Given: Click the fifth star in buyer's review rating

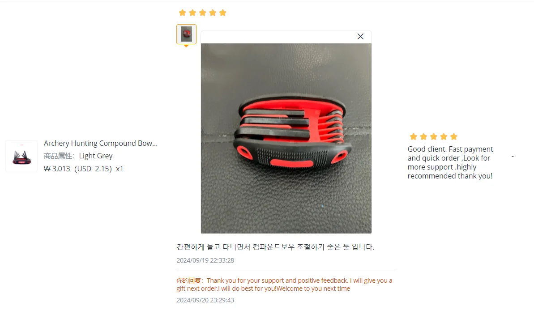Looking at the screenshot, I should (223, 13).
